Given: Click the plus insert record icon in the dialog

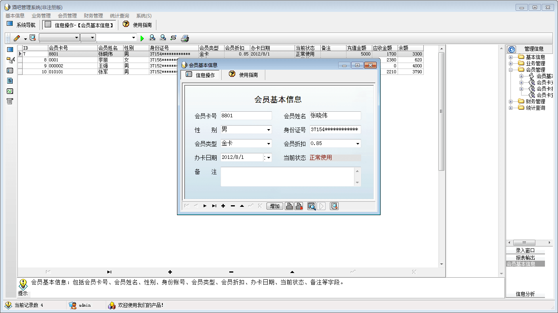Looking at the screenshot, I should (223, 206).
